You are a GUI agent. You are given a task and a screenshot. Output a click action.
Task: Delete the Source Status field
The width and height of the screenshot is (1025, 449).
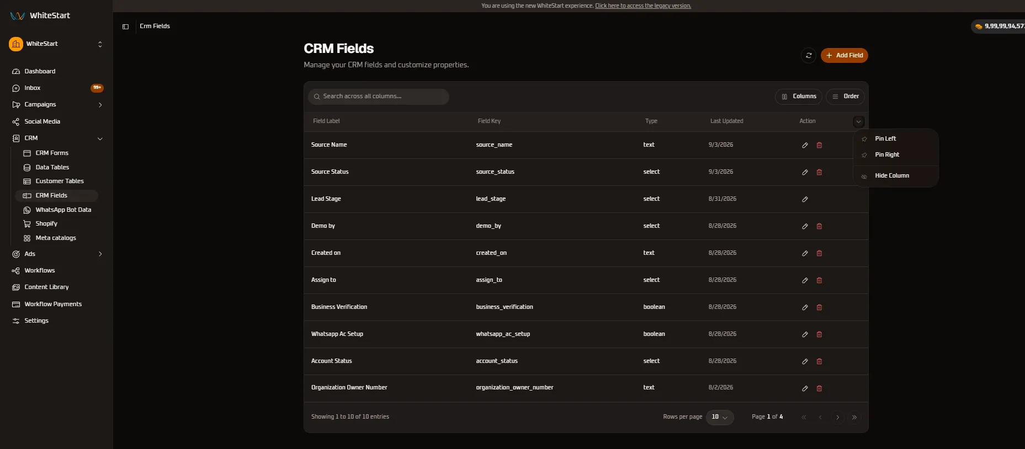coord(819,172)
